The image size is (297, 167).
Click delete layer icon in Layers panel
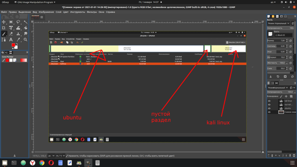click(x=294, y=155)
